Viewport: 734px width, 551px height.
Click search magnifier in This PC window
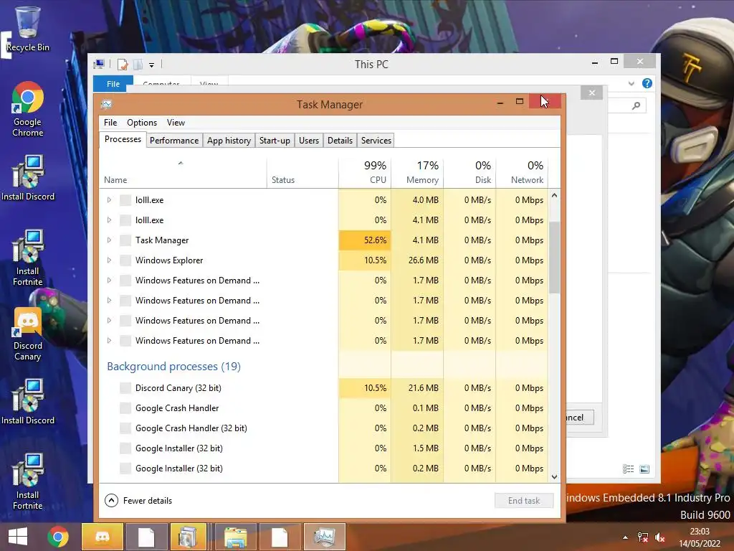click(x=636, y=106)
